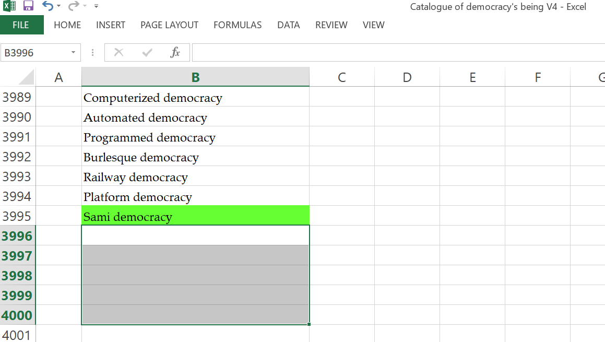Expand the Name Box dropdown arrow

click(73, 52)
